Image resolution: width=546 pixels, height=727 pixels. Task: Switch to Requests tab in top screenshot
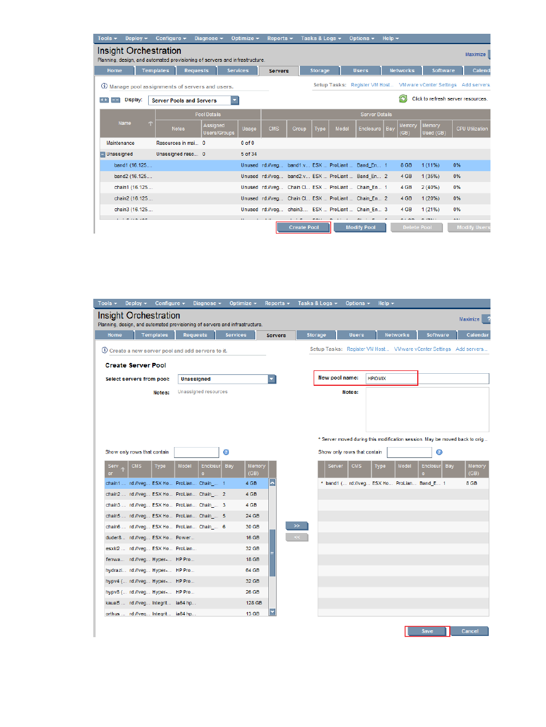pyautogui.click(x=196, y=70)
